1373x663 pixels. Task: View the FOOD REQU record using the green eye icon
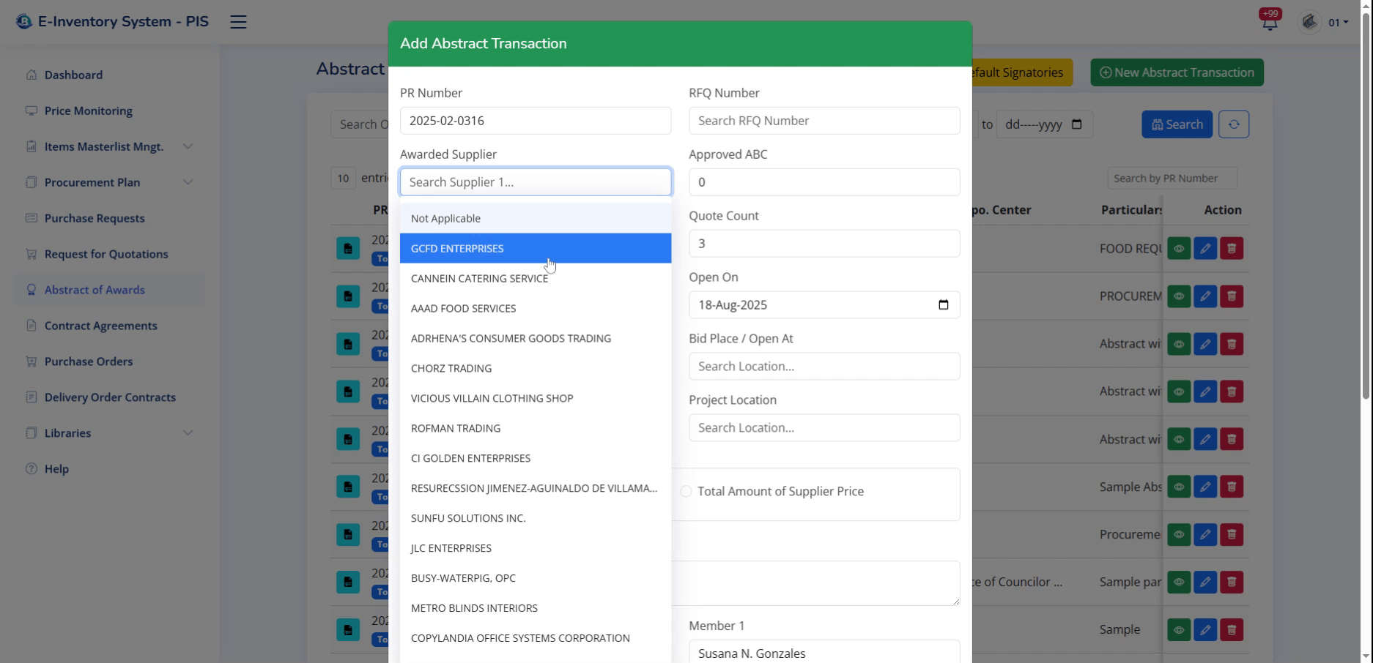[x=1178, y=248]
